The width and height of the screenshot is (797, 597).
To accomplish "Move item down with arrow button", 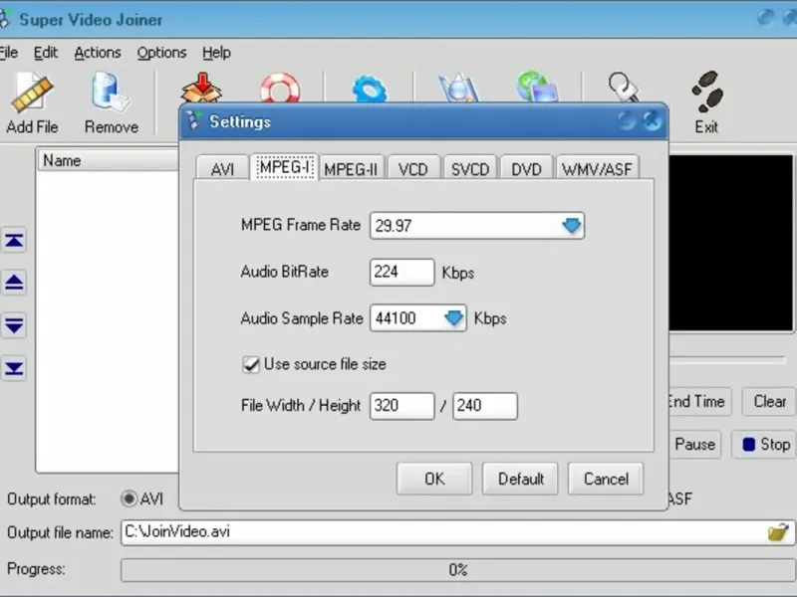I will point(14,325).
